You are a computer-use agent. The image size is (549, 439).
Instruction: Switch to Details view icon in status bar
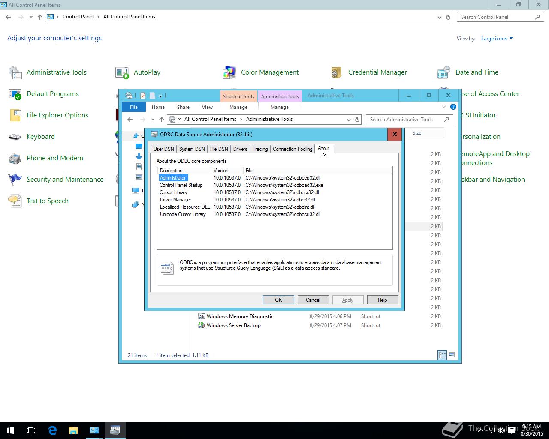tap(442, 355)
